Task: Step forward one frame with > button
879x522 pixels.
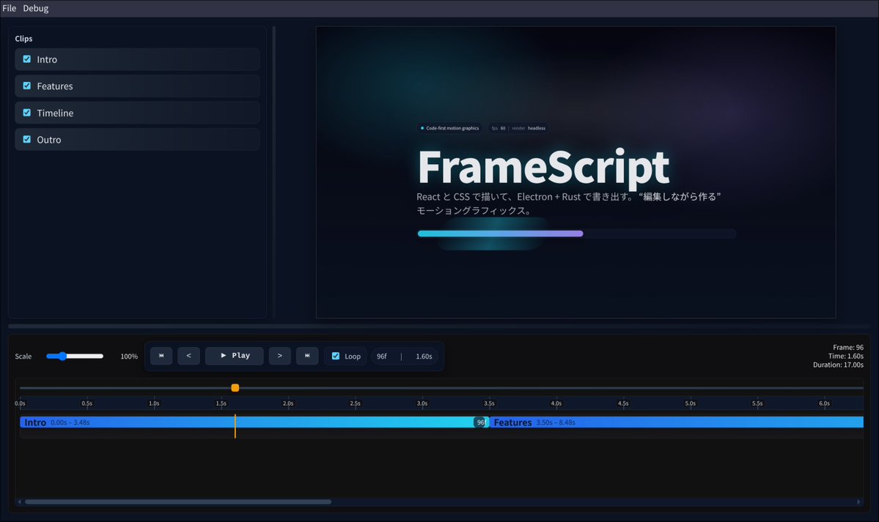Action: pos(280,356)
